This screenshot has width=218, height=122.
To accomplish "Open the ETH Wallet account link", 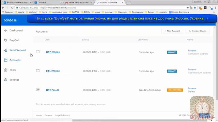I will coord(53,71).
